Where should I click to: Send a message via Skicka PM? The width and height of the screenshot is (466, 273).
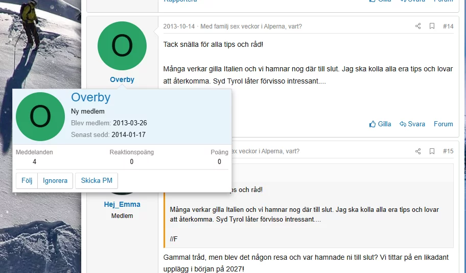[x=97, y=181]
